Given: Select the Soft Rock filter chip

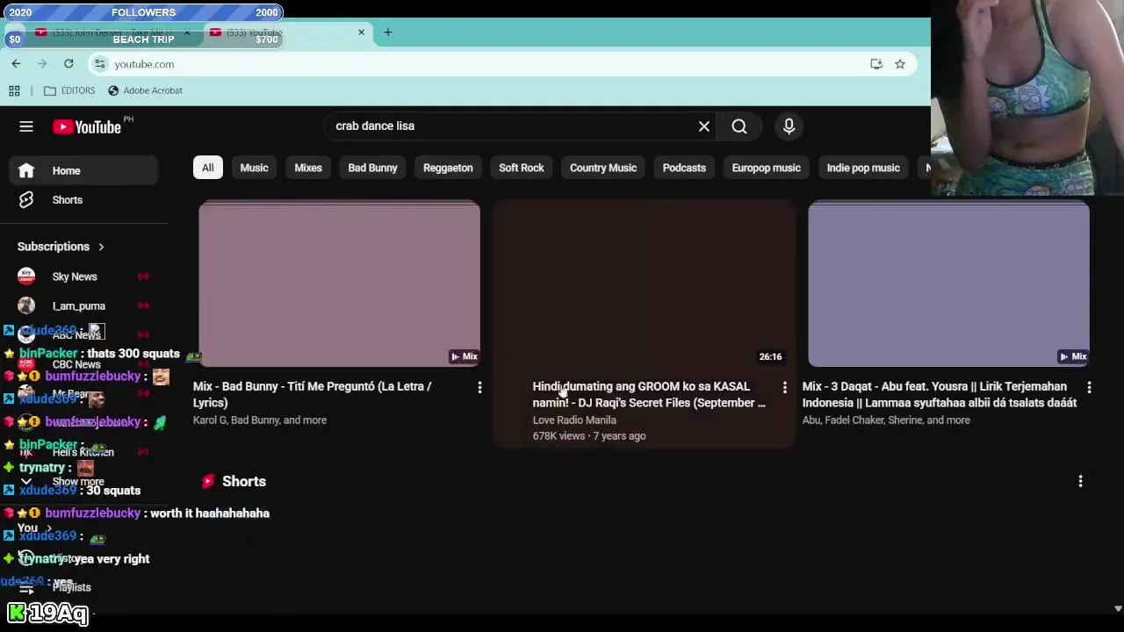Looking at the screenshot, I should coord(522,168).
